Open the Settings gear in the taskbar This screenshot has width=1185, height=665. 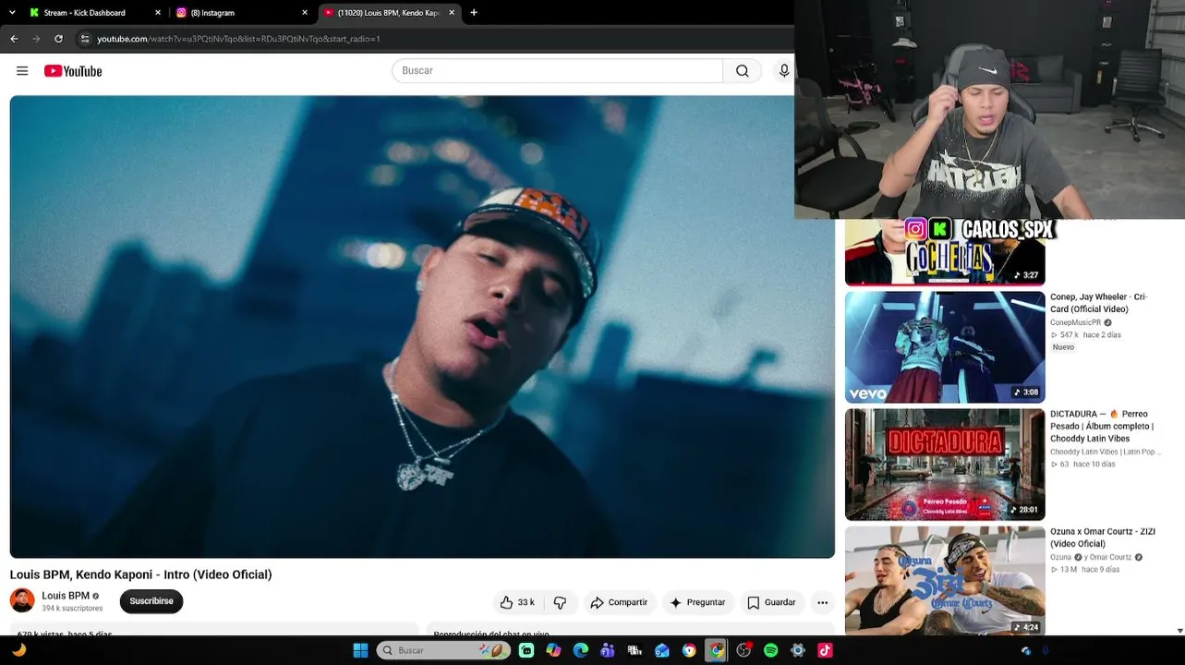[x=798, y=650]
